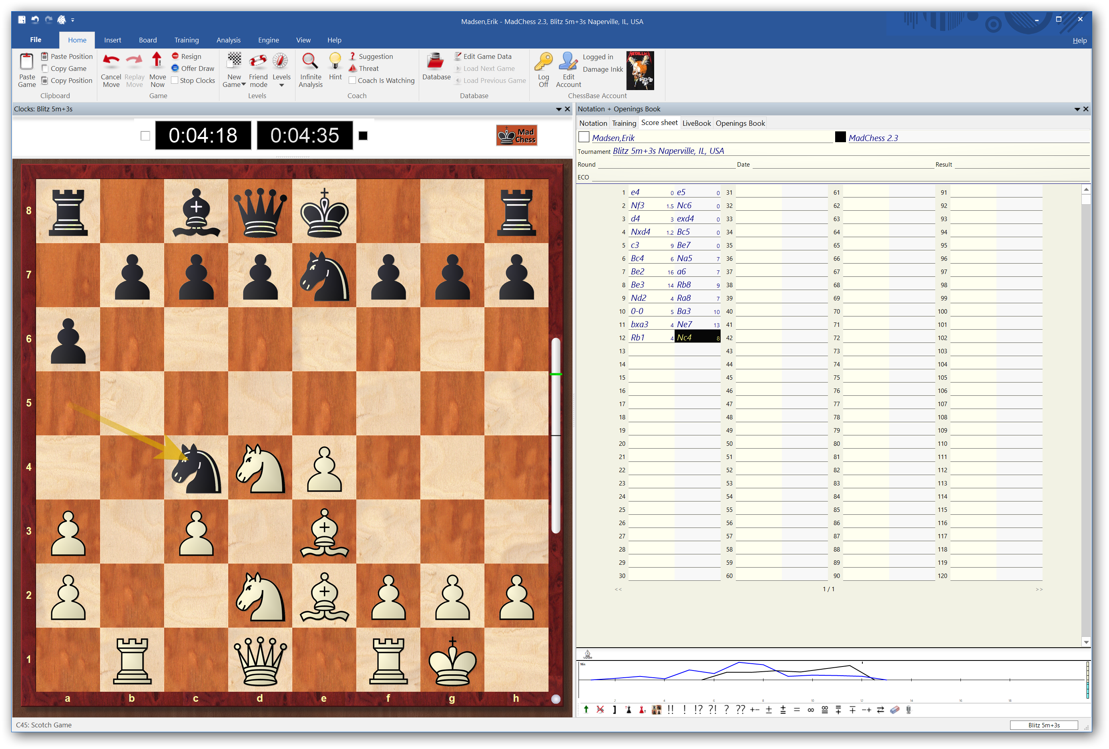Expand the Engine menu item

tap(267, 39)
